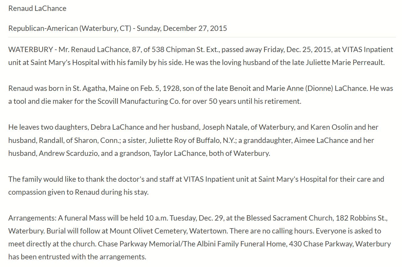The width and height of the screenshot is (402, 267).
Task: Click the grandson's name Taylor LaChance
Action: coord(179,153)
